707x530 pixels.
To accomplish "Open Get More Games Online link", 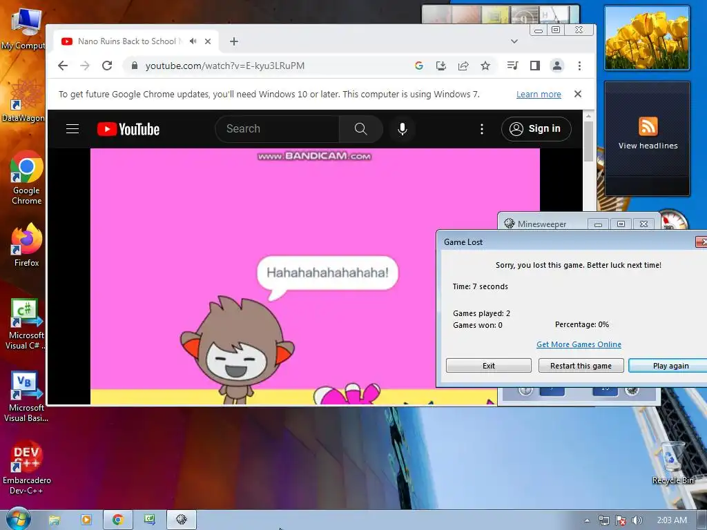I will coord(579,344).
